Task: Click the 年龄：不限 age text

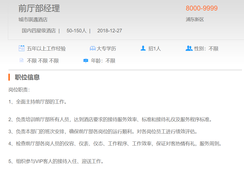Action: pos(103,61)
